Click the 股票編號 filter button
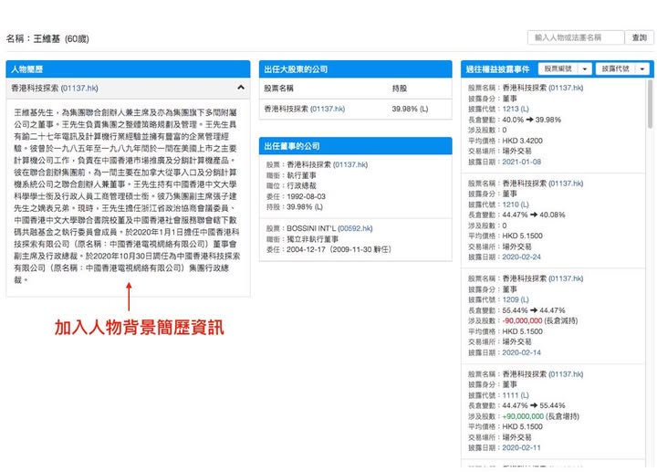657x472 pixels. coord(558,68)
